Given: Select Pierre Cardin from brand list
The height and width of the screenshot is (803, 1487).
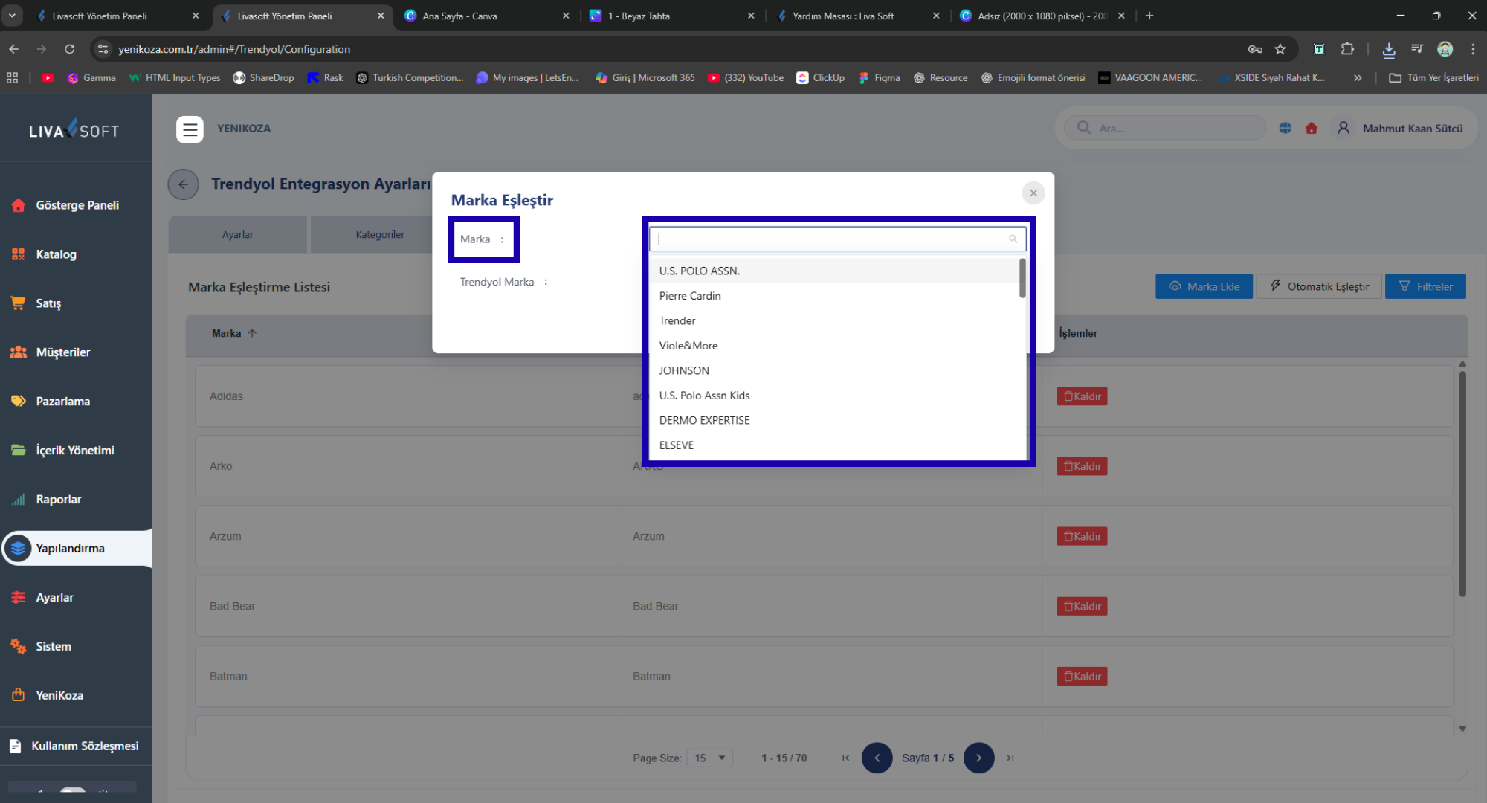Looking at the screenshot, I should [x=690, y=296].
